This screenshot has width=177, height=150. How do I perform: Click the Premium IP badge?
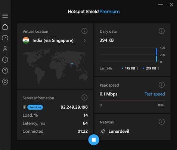pos(35,107)
